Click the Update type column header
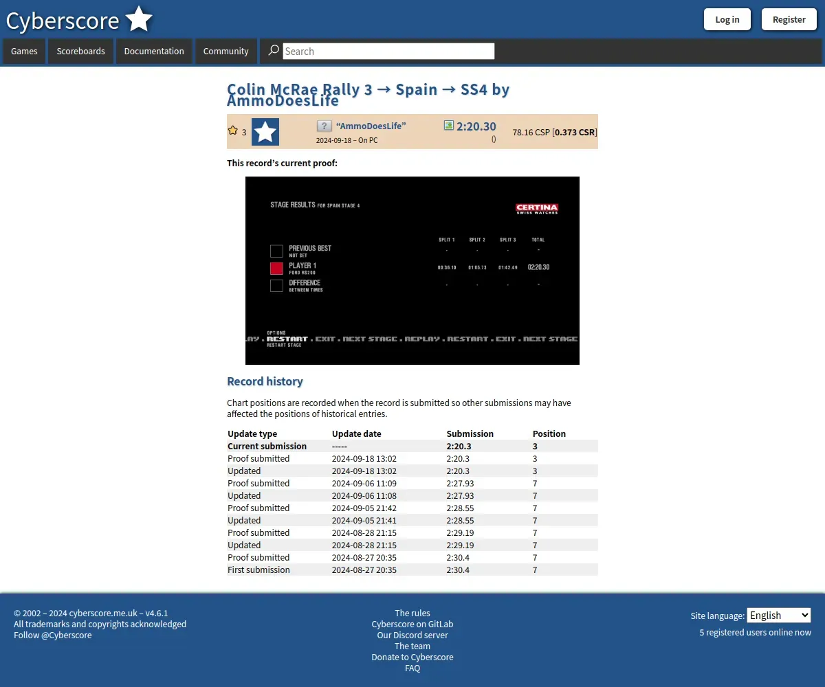Viewport: 825px width, 687px height. pos(252,433)
